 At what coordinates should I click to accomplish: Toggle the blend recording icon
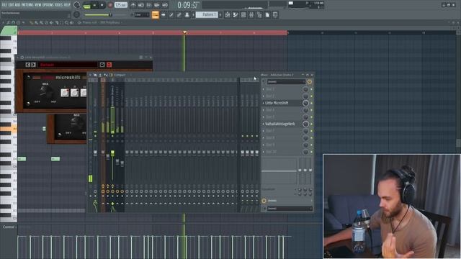[x=157, y=5]
